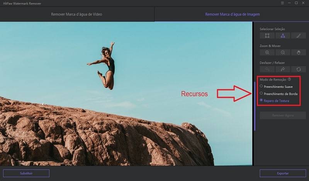Select Preenchimento Suave removal mode

[x=261, y=86]
